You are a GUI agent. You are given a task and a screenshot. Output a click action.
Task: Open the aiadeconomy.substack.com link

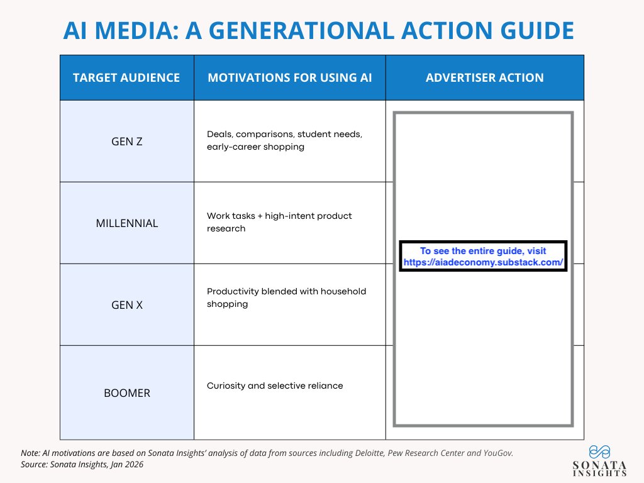pos(484,263)
